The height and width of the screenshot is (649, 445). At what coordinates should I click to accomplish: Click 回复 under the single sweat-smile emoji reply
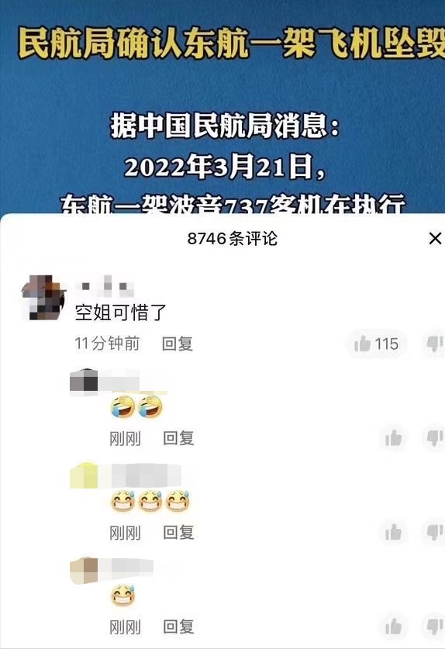pos(178,627)
